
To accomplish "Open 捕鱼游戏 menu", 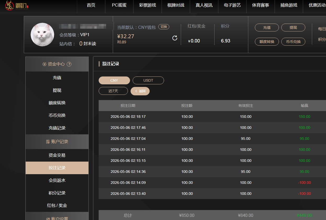I will [x=289, y=5].
